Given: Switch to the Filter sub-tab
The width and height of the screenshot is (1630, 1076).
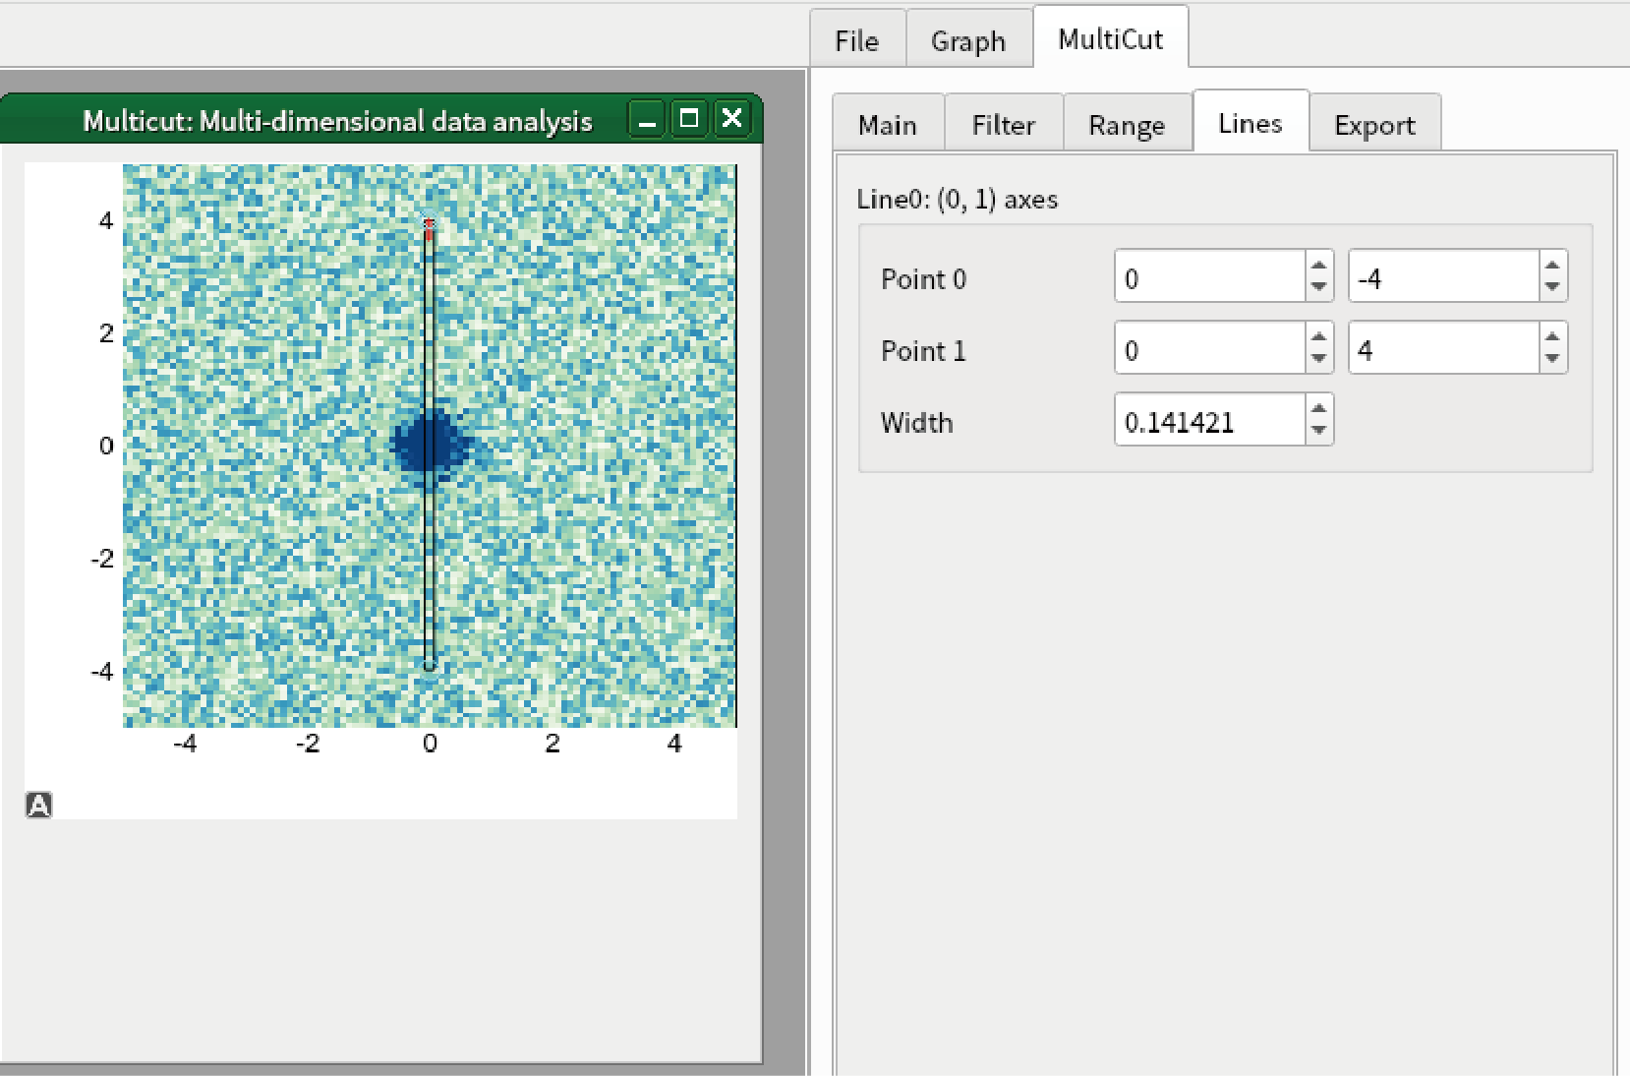Looking at the screenshot, I should click(x=1004, y=125).
